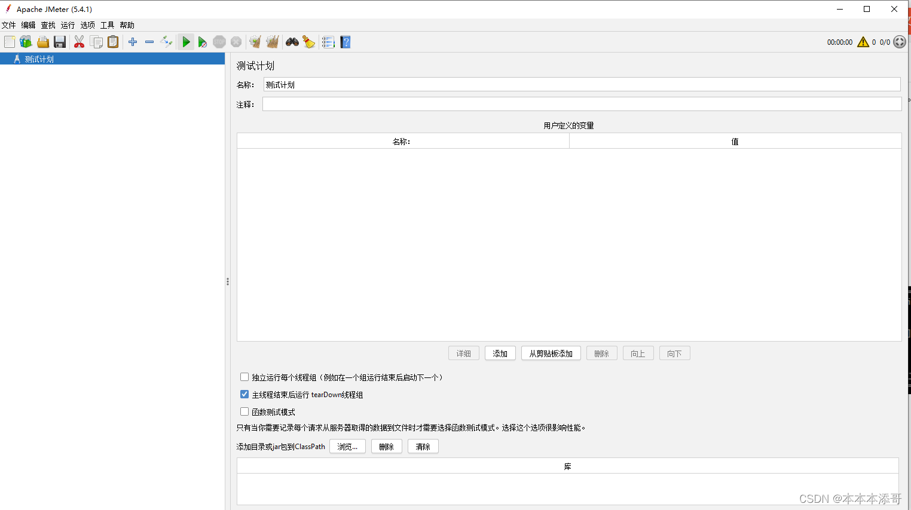Open the 帮助 menu

pos(127,25)
